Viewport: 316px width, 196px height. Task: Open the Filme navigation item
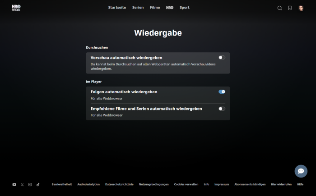(155, 8)
